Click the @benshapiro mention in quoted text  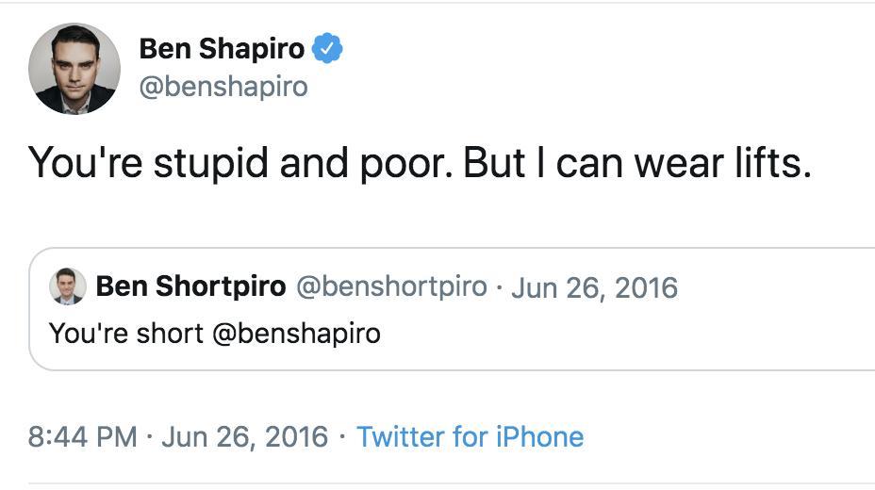(296, 333)
